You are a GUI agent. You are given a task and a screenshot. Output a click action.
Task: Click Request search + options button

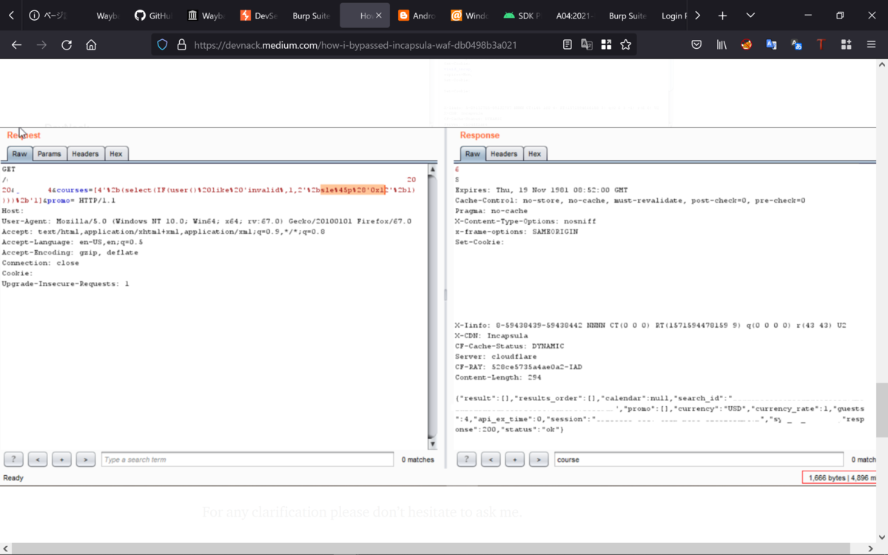point(61,460)
